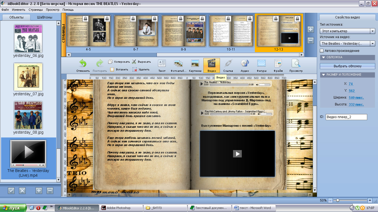Open the Изменить menu
378x212 pixels.
(x=19, y=10)
